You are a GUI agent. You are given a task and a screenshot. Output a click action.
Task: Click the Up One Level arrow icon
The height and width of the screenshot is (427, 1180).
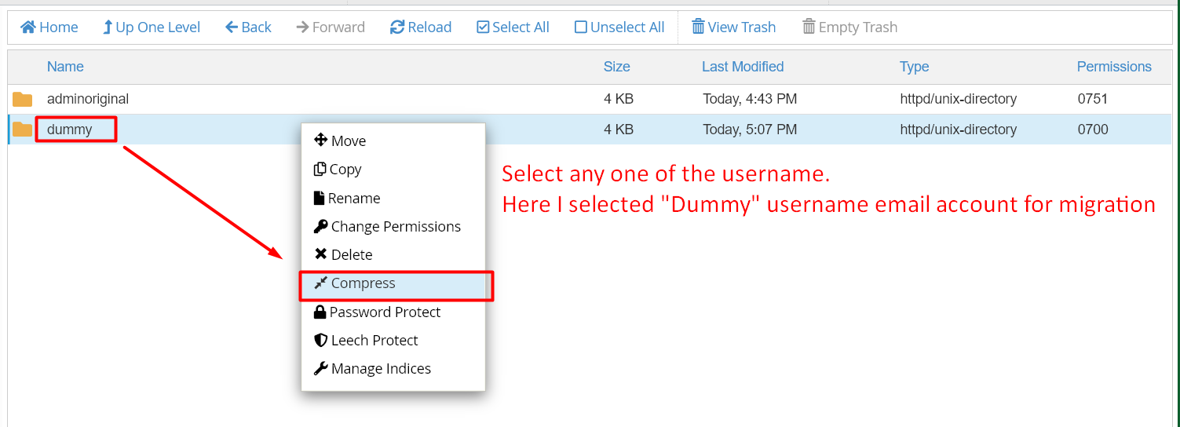pos(108,27)
